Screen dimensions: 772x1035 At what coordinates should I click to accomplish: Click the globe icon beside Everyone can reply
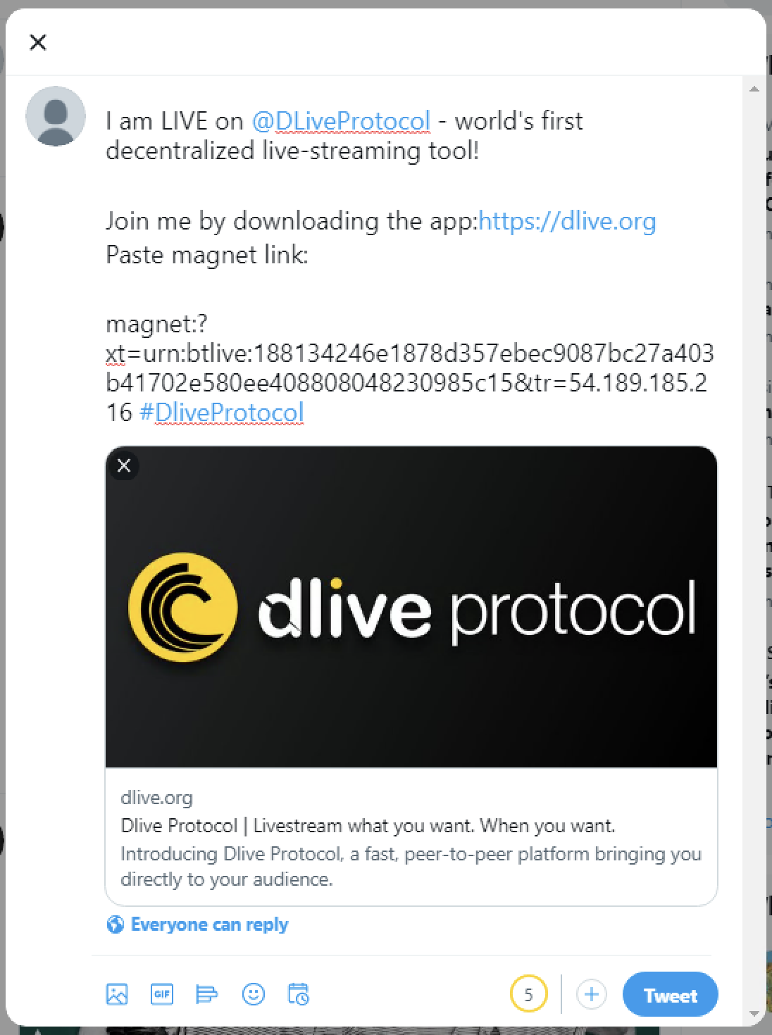tap(115, 924)
